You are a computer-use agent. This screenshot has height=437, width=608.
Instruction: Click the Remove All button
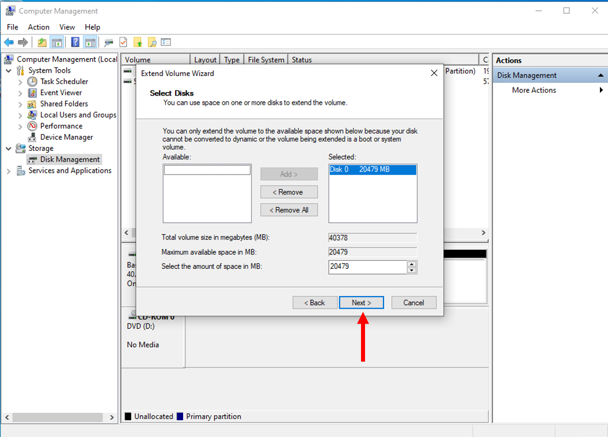coord(289,210)
